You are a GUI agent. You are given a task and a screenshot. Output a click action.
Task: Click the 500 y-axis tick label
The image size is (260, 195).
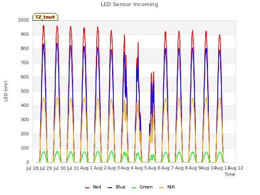point(25,91)
